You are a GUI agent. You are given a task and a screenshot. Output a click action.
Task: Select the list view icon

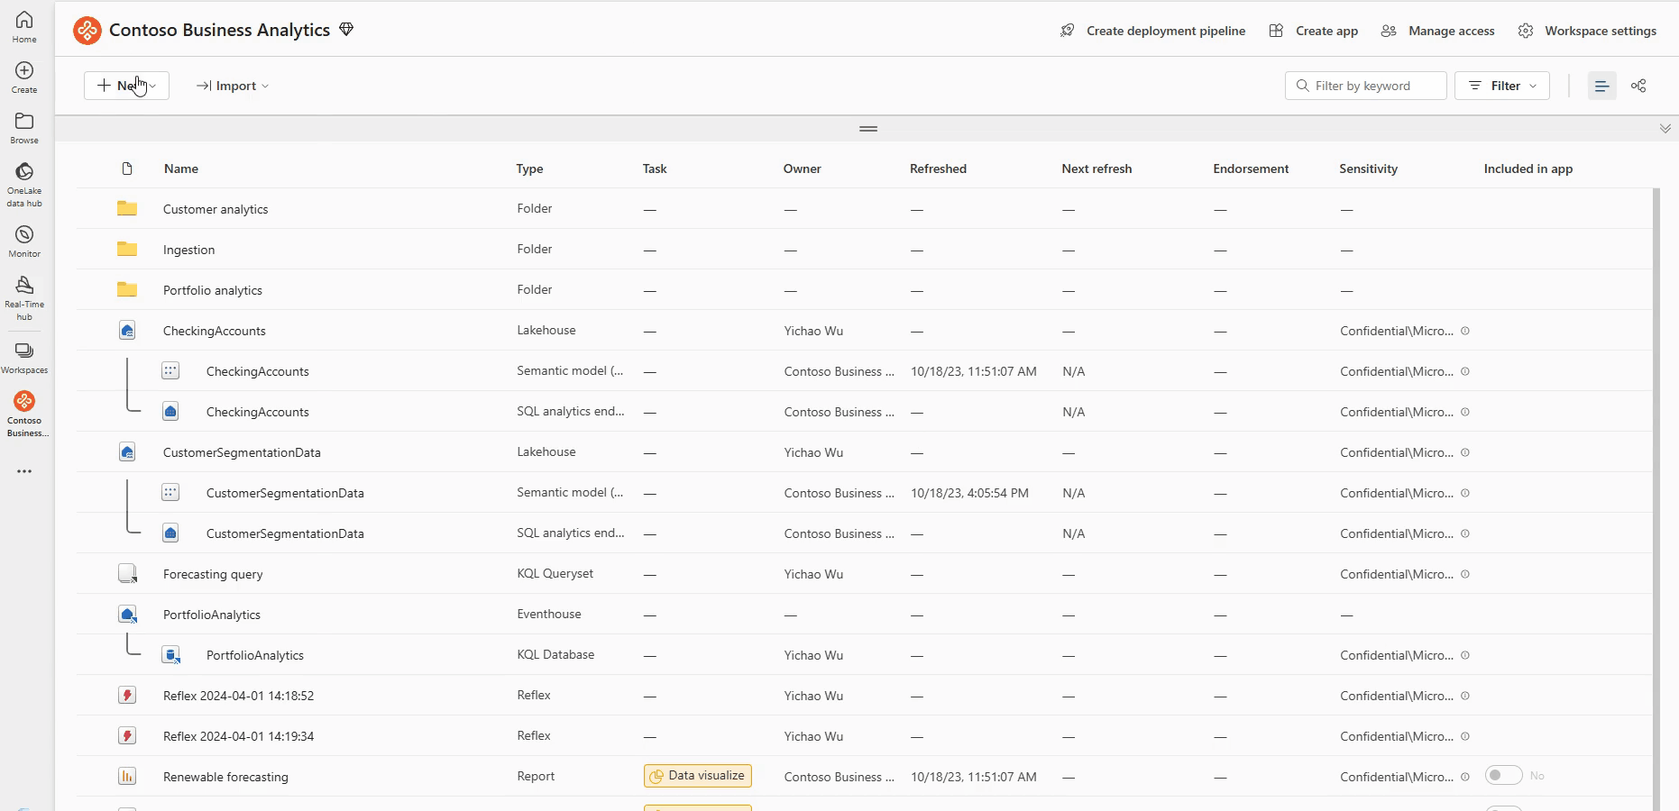point(1601,86)
